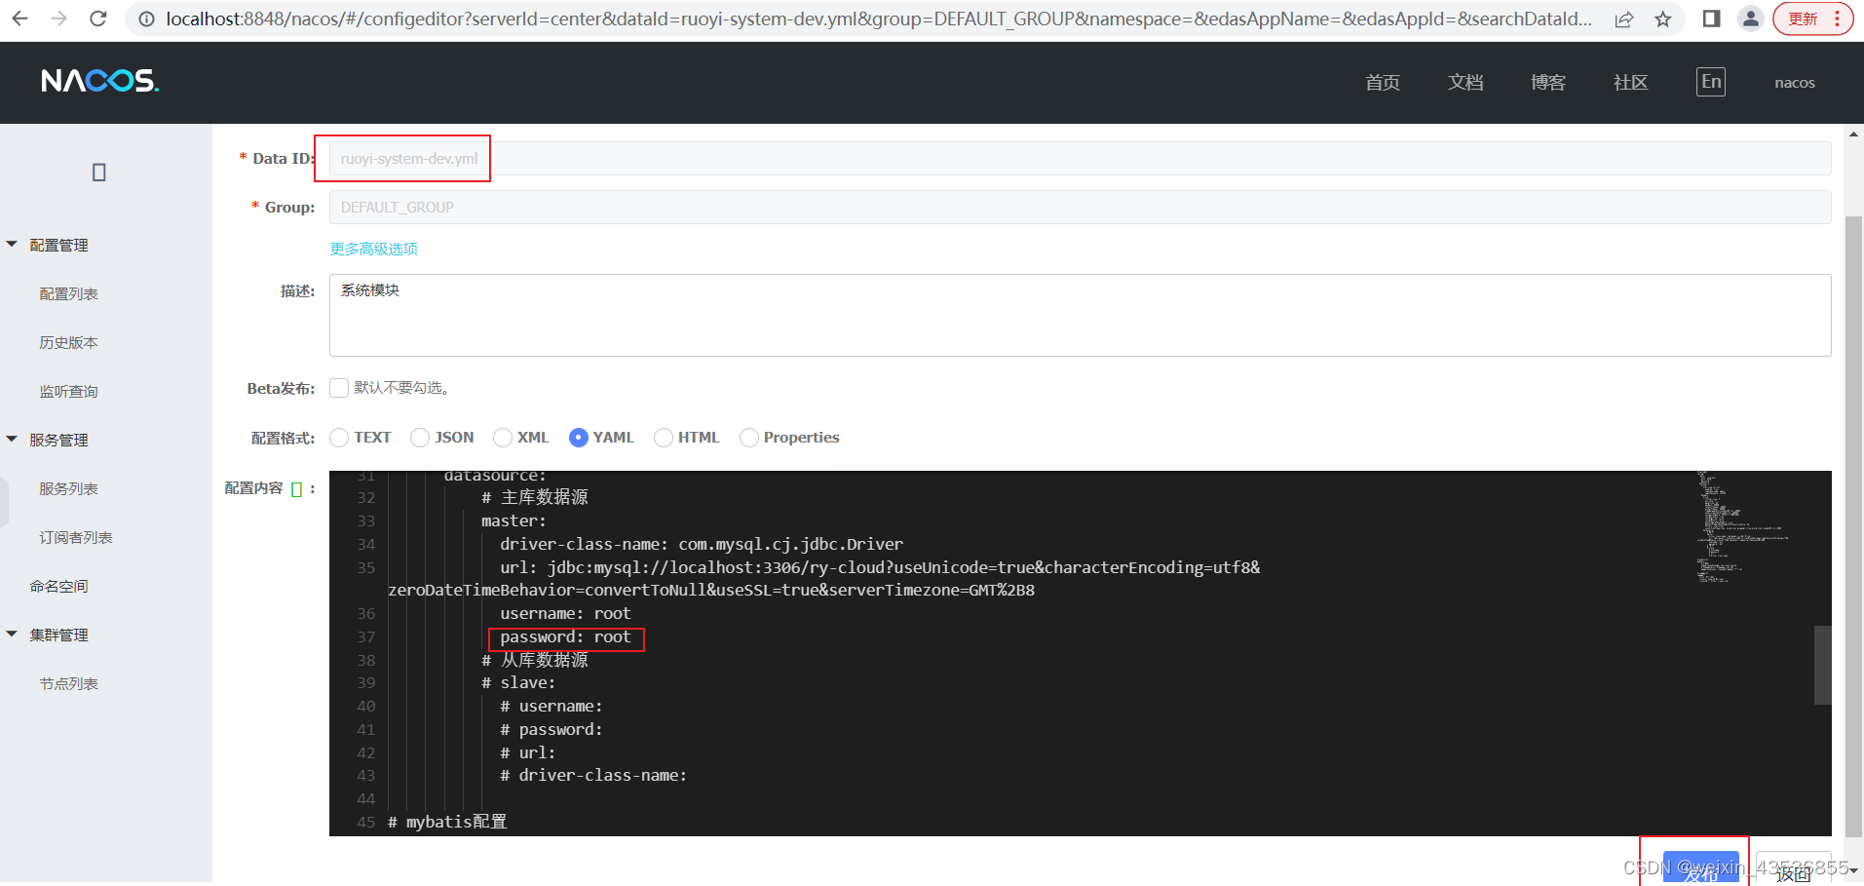Open 配置列表 in sidebar
The image size is (1864, 886).
pyautogui.click(x=68, y=294)
